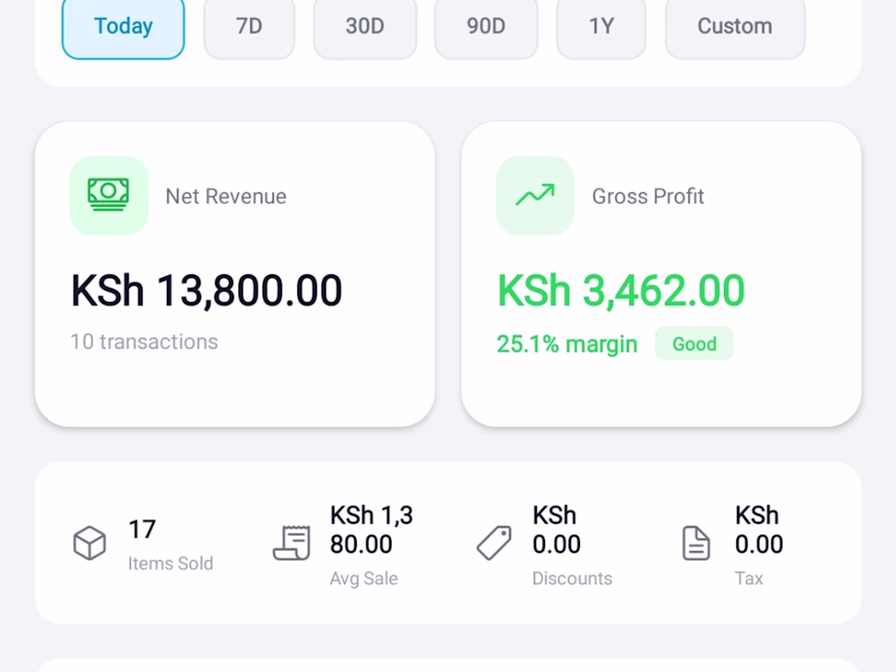This screenshot has width=896, height=672.
Task: Tap the KSh 13,800.00 revenue amount
Action: coord(207,291)
